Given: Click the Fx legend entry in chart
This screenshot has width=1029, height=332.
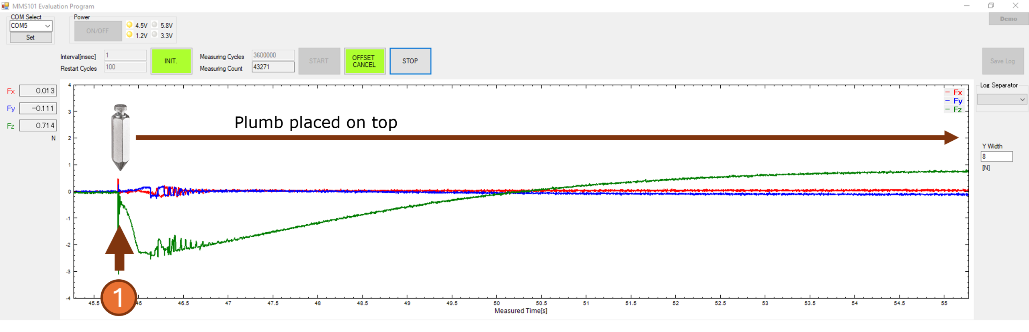Looking at the screenshot, I should point(954,92).
